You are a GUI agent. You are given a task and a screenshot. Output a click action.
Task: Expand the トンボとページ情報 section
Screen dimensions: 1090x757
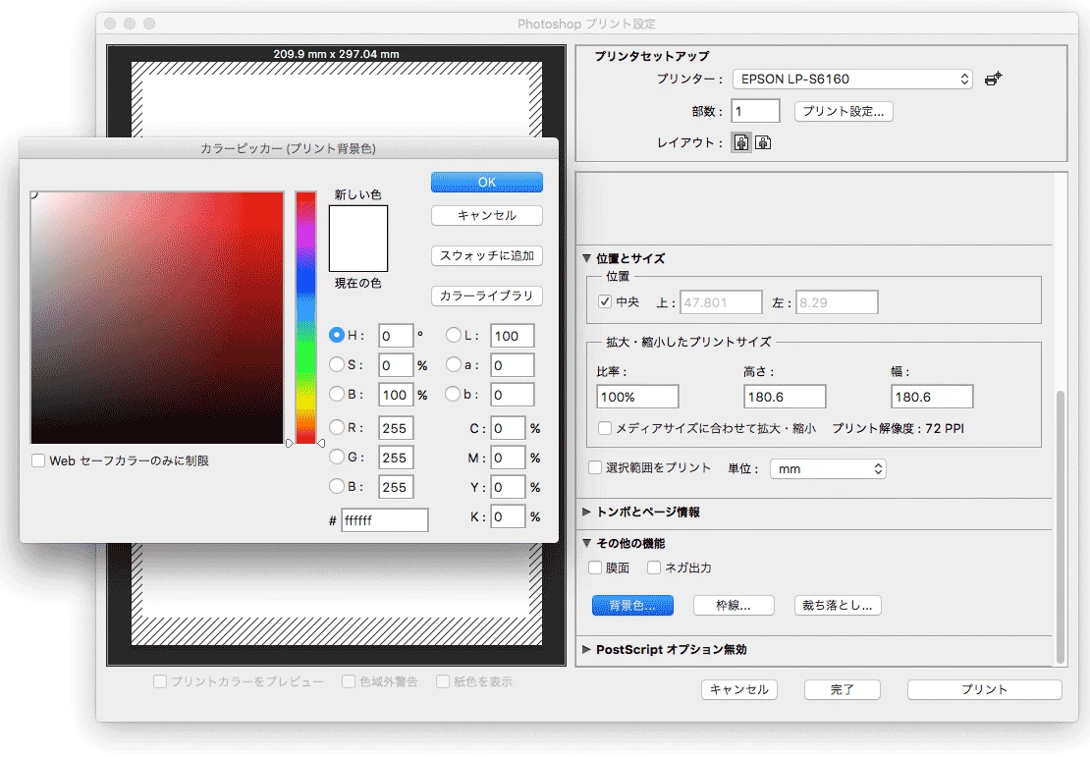(586, 512)
